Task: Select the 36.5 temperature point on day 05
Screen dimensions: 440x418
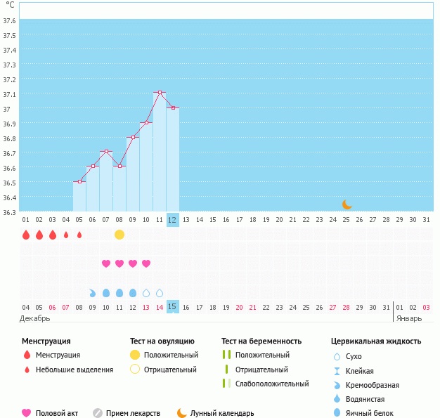Action: click(79, 182)
